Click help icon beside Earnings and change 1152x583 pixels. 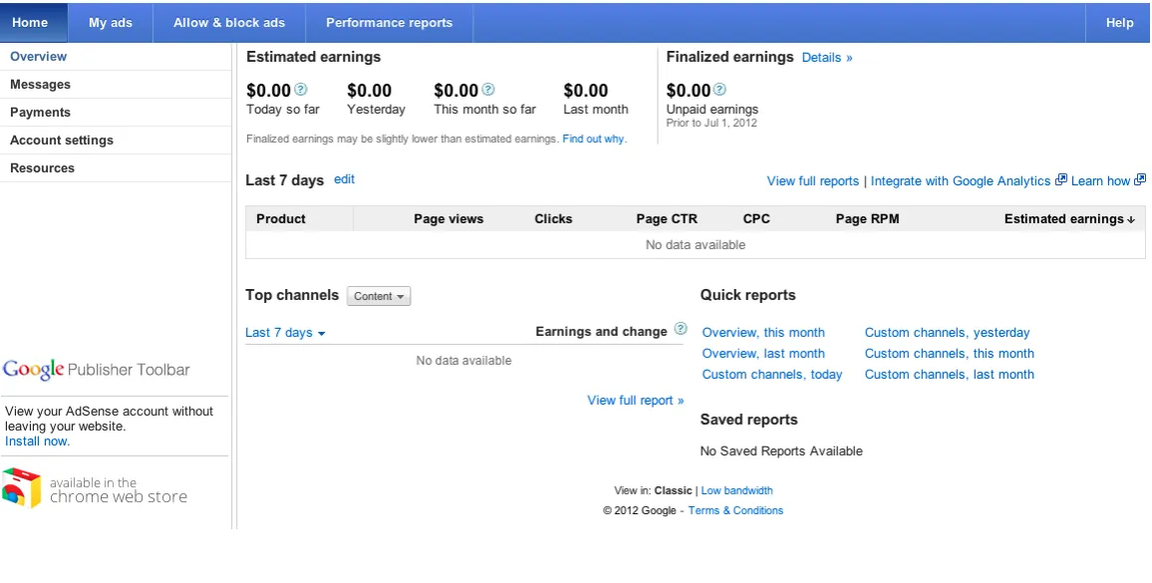pos(681,329)
